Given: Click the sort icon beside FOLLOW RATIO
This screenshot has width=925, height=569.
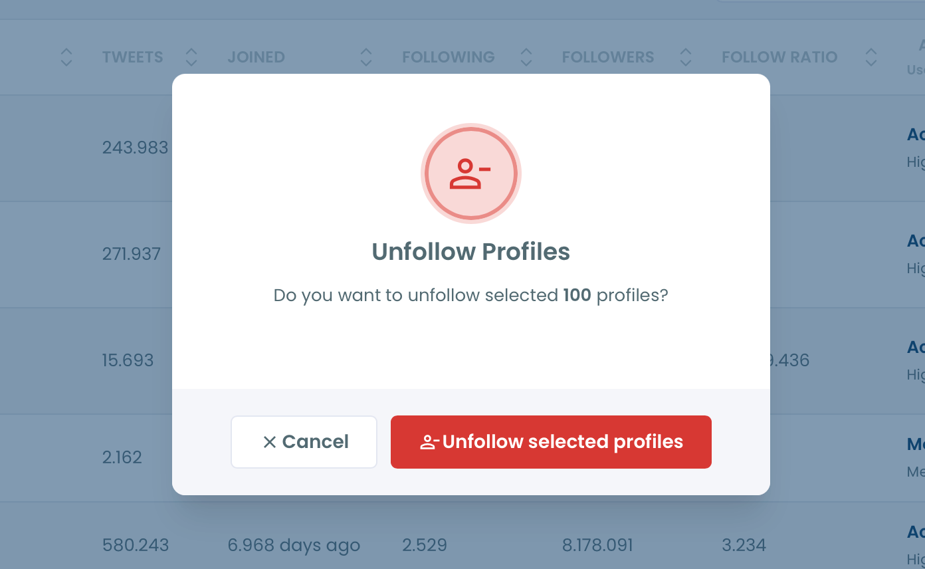Looking at the screenshot, I should tap(871, 57).
